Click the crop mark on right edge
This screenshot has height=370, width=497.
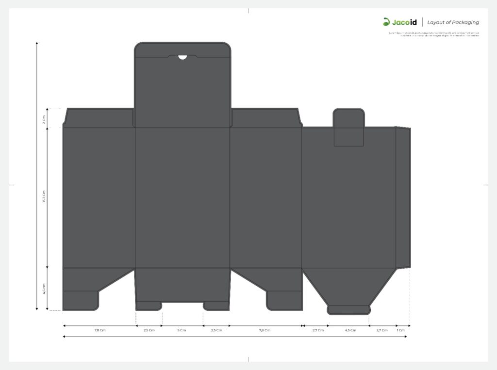pos(485,185)
